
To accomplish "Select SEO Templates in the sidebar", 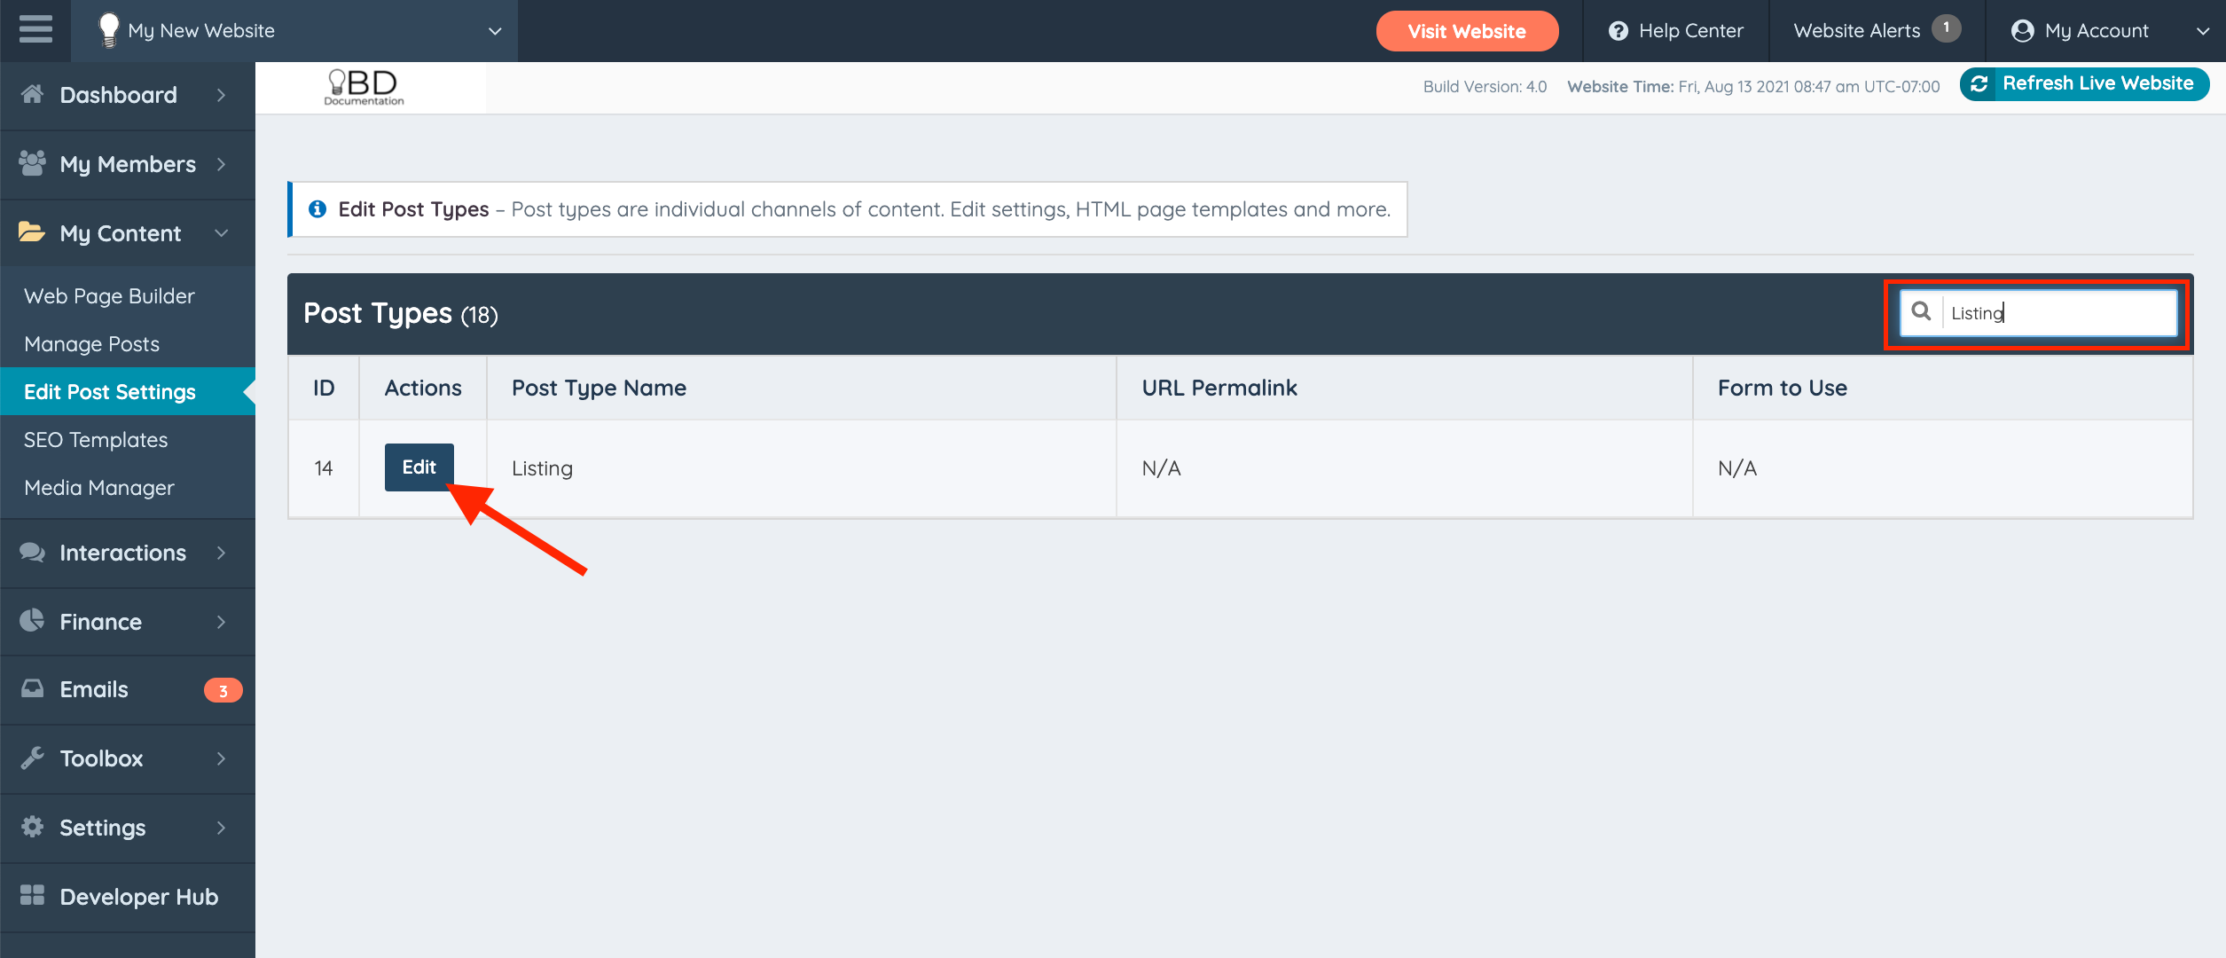I will point(96,440).
